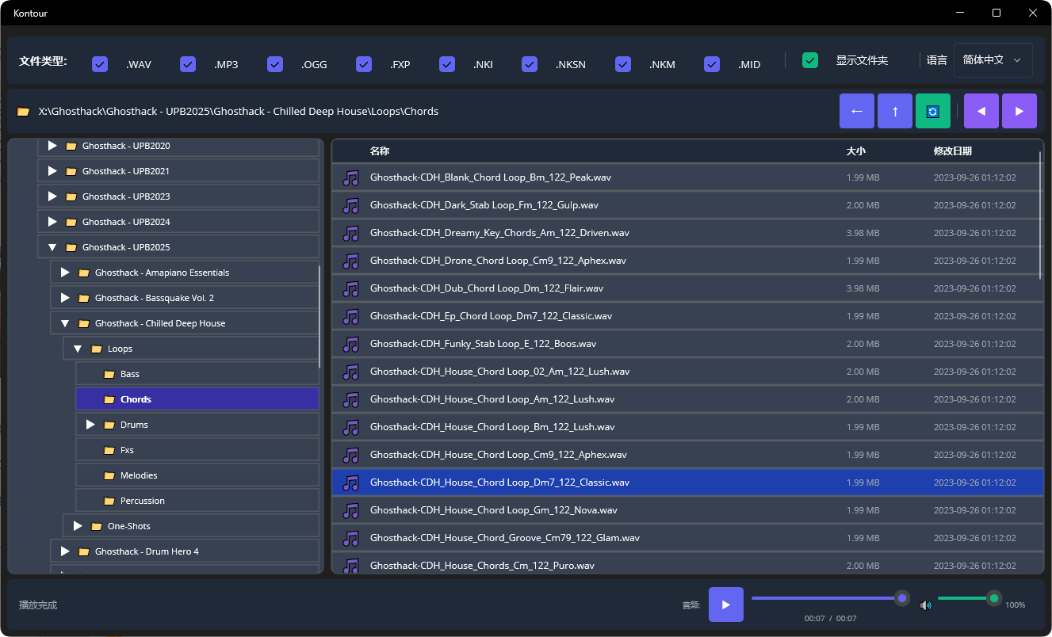Go up one folder level

pyautogui.click(x=895, y=111)
